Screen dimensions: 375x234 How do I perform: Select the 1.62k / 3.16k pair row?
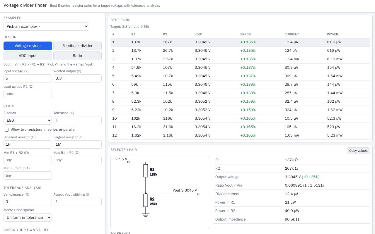pyautogui.click(x=240, y=135)
